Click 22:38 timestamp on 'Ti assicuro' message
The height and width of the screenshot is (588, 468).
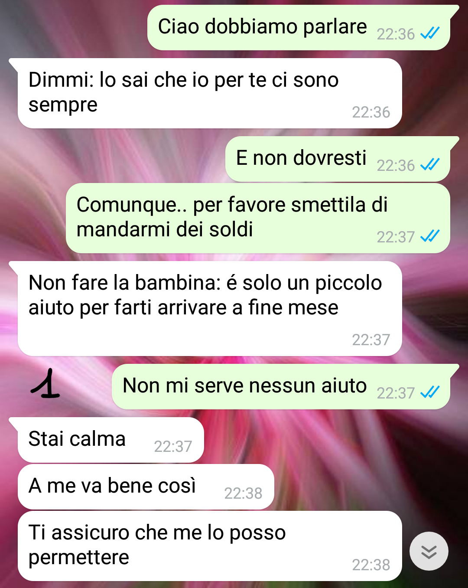coord(371,565)
